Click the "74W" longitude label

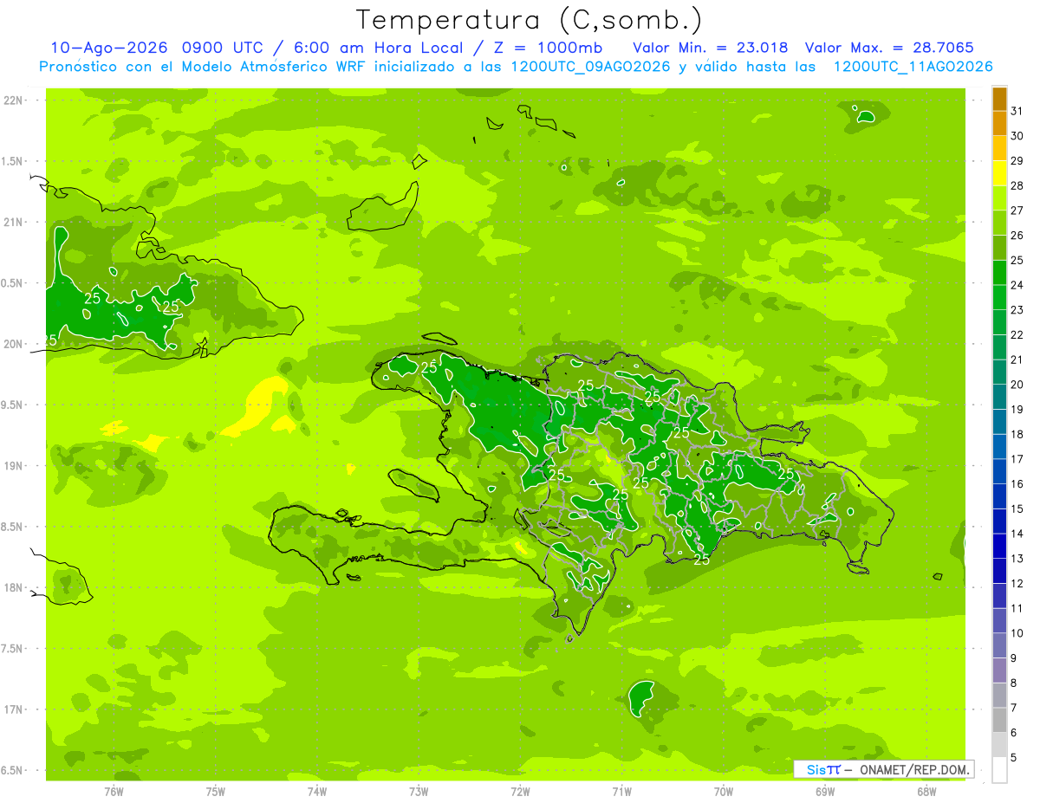point(317,792)
